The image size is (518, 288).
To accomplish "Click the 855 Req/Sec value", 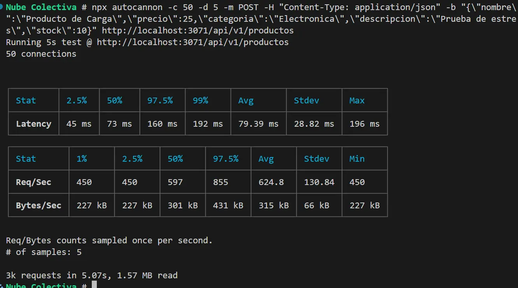I will (220, 182).
